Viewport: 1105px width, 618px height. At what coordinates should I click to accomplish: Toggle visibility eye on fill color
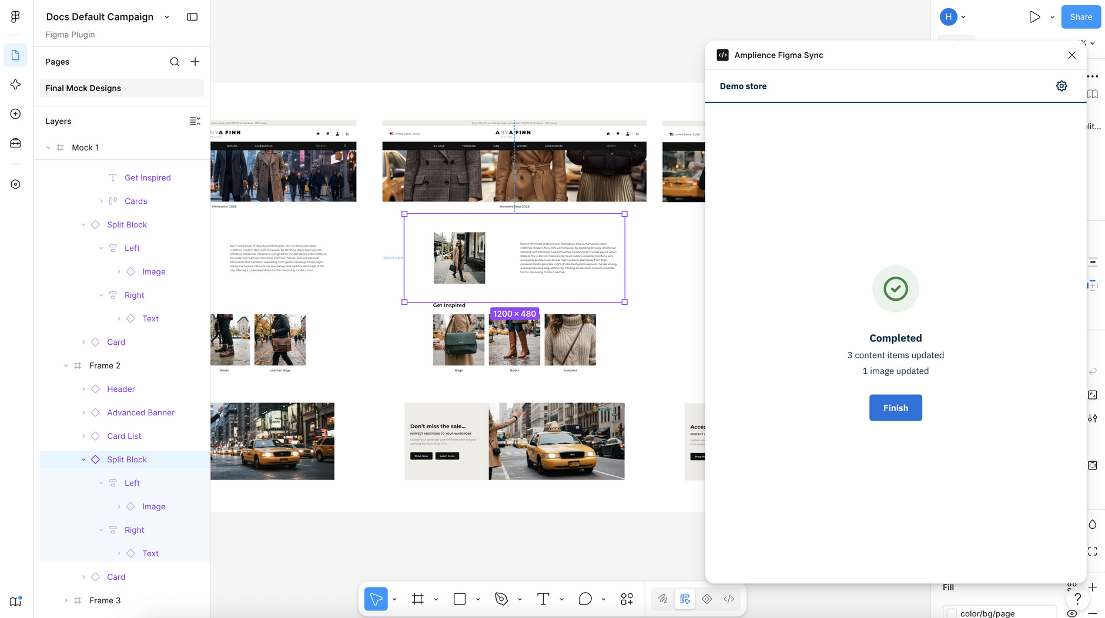pyautogui.click(x=1072, y=613)
